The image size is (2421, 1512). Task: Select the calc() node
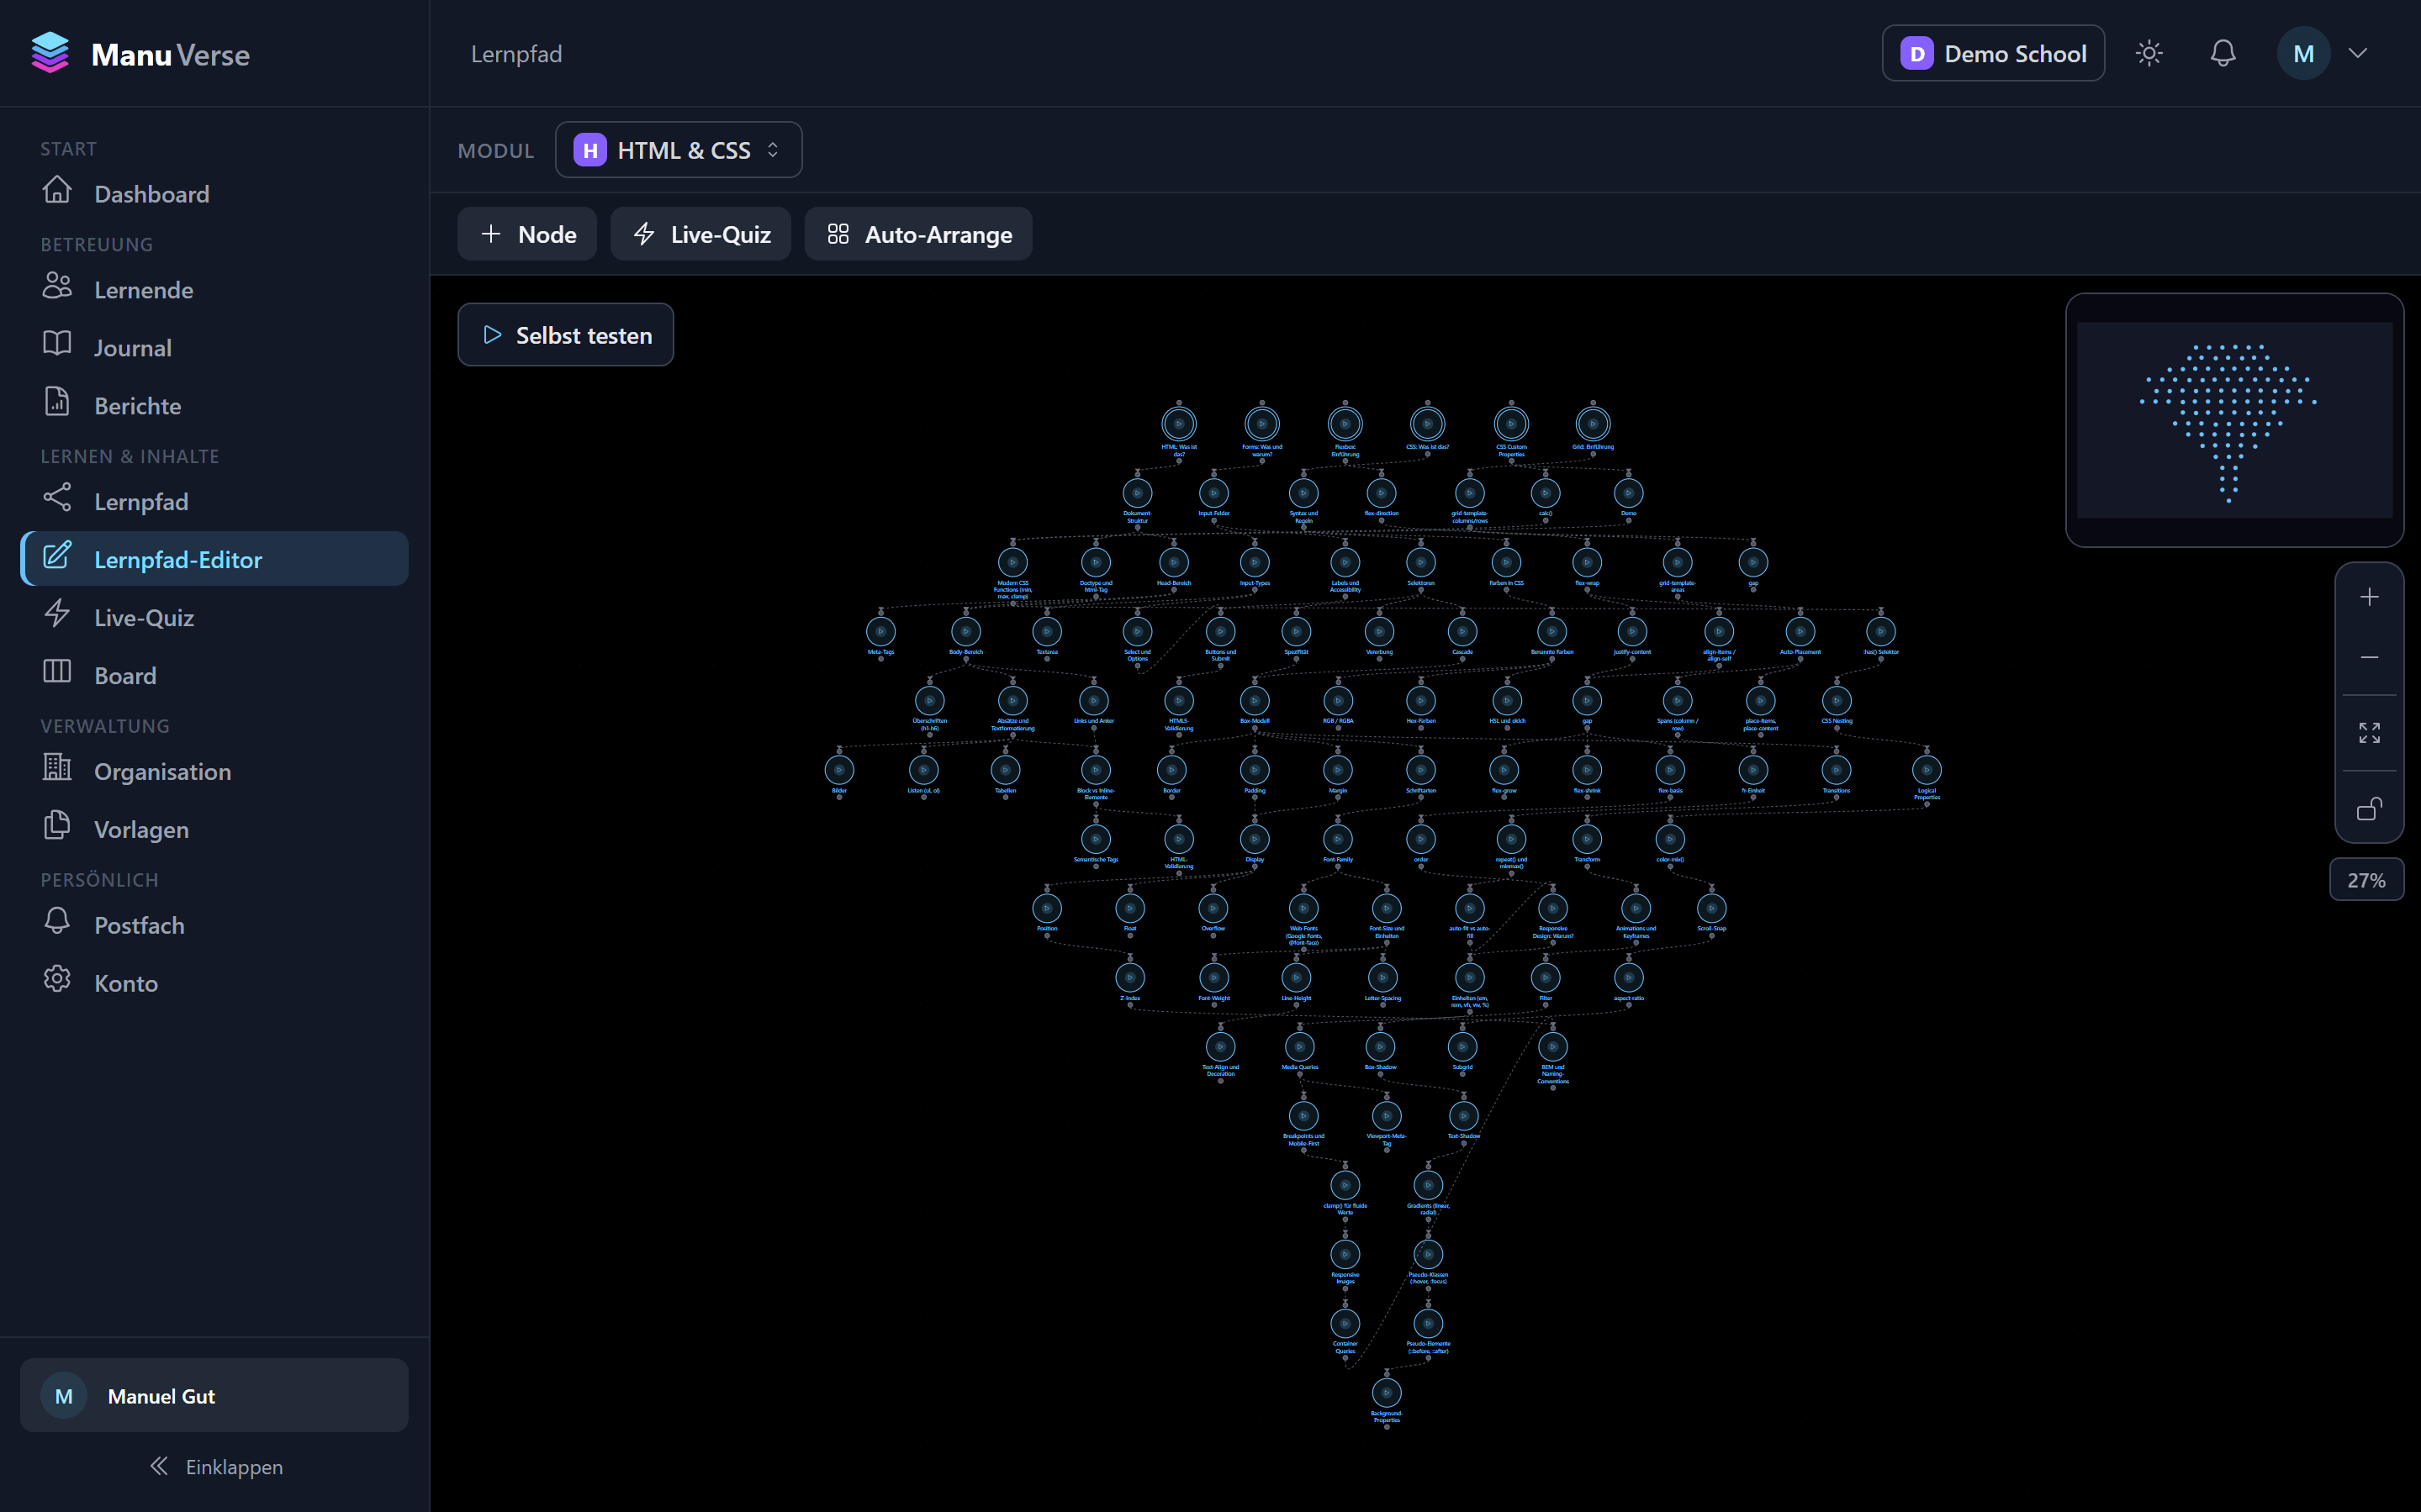[1546, 493]
